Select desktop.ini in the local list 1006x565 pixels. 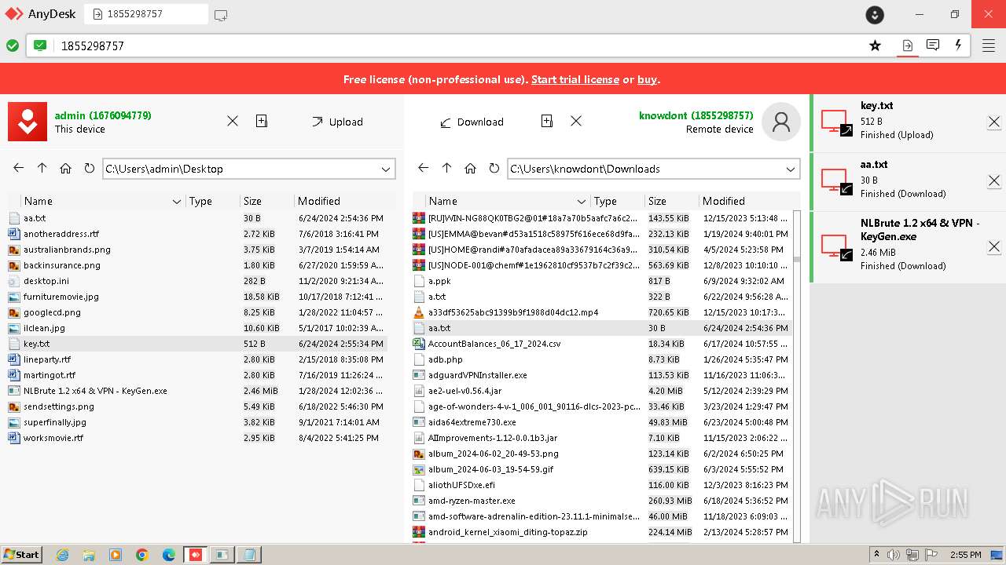point(198,281)
